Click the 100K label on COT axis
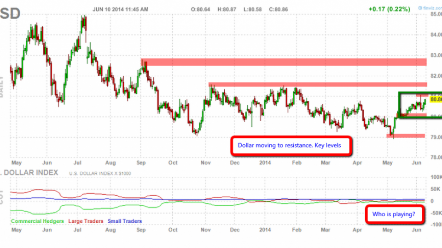This screenshot has height=248, width=442. click(x=436, y=177)
